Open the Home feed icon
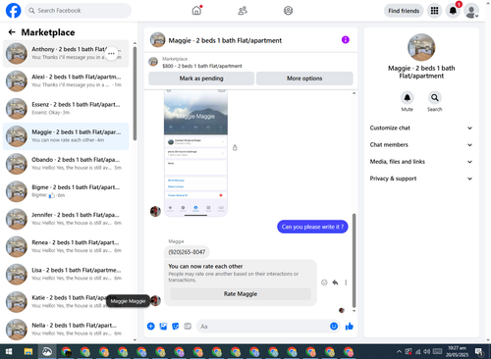 click(x=196, y=11)
